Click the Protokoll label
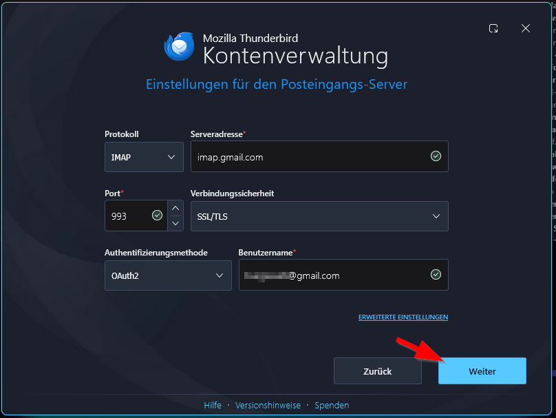 (122, 134)
